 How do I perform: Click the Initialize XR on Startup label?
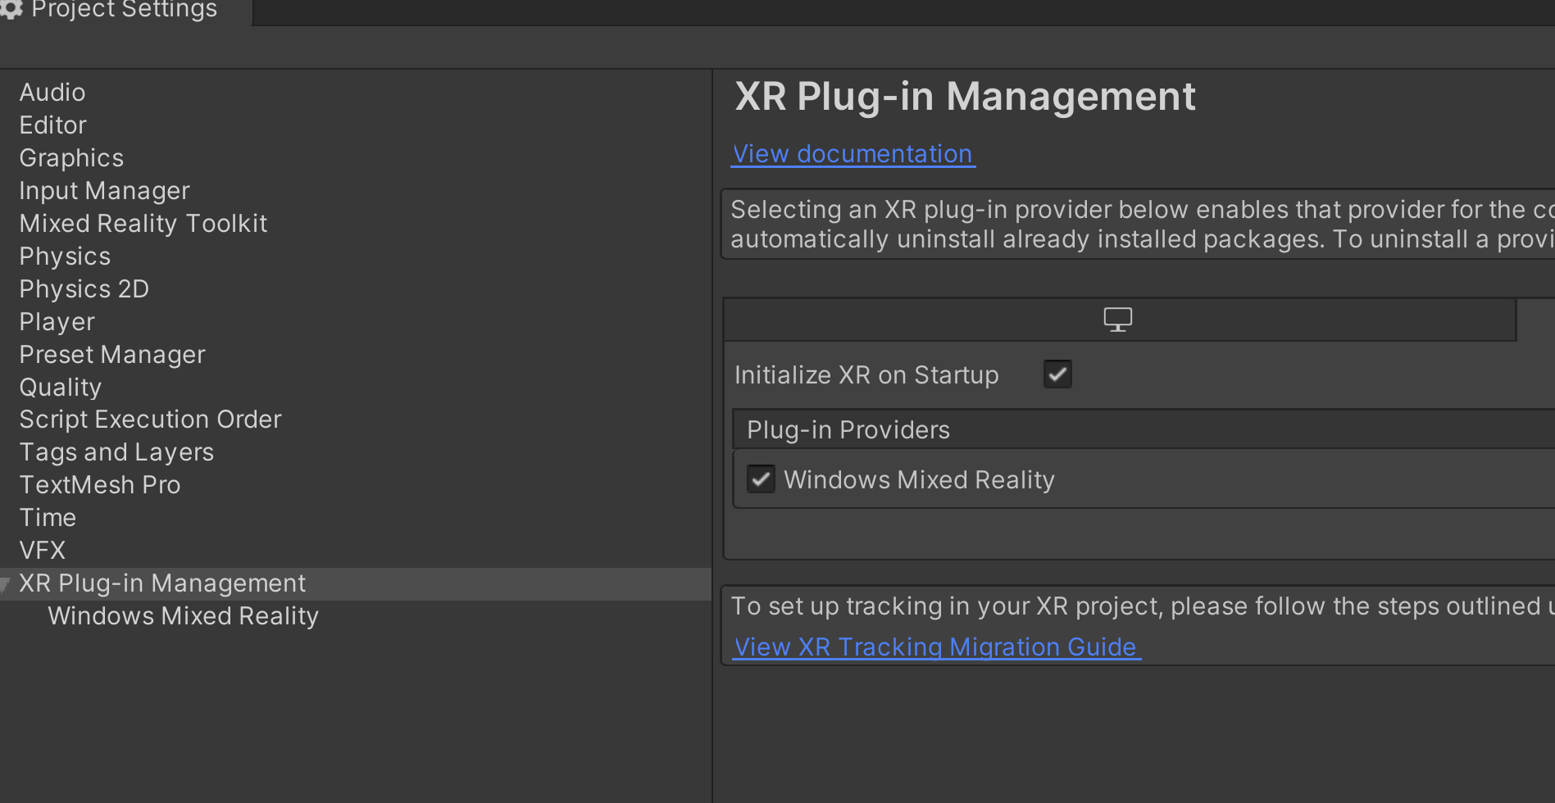pos(866,375)
